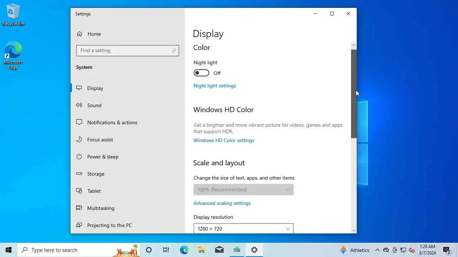
Task: Open the Mail app on taskbar
Action: [219, 250]
